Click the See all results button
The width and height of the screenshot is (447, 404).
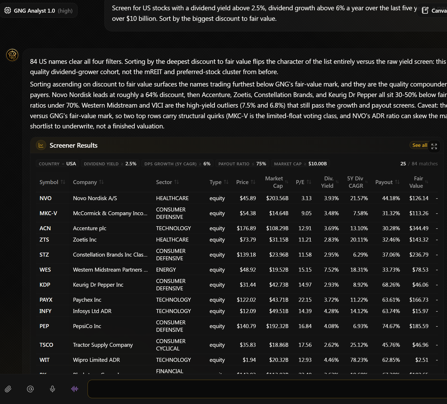[420, 145]
